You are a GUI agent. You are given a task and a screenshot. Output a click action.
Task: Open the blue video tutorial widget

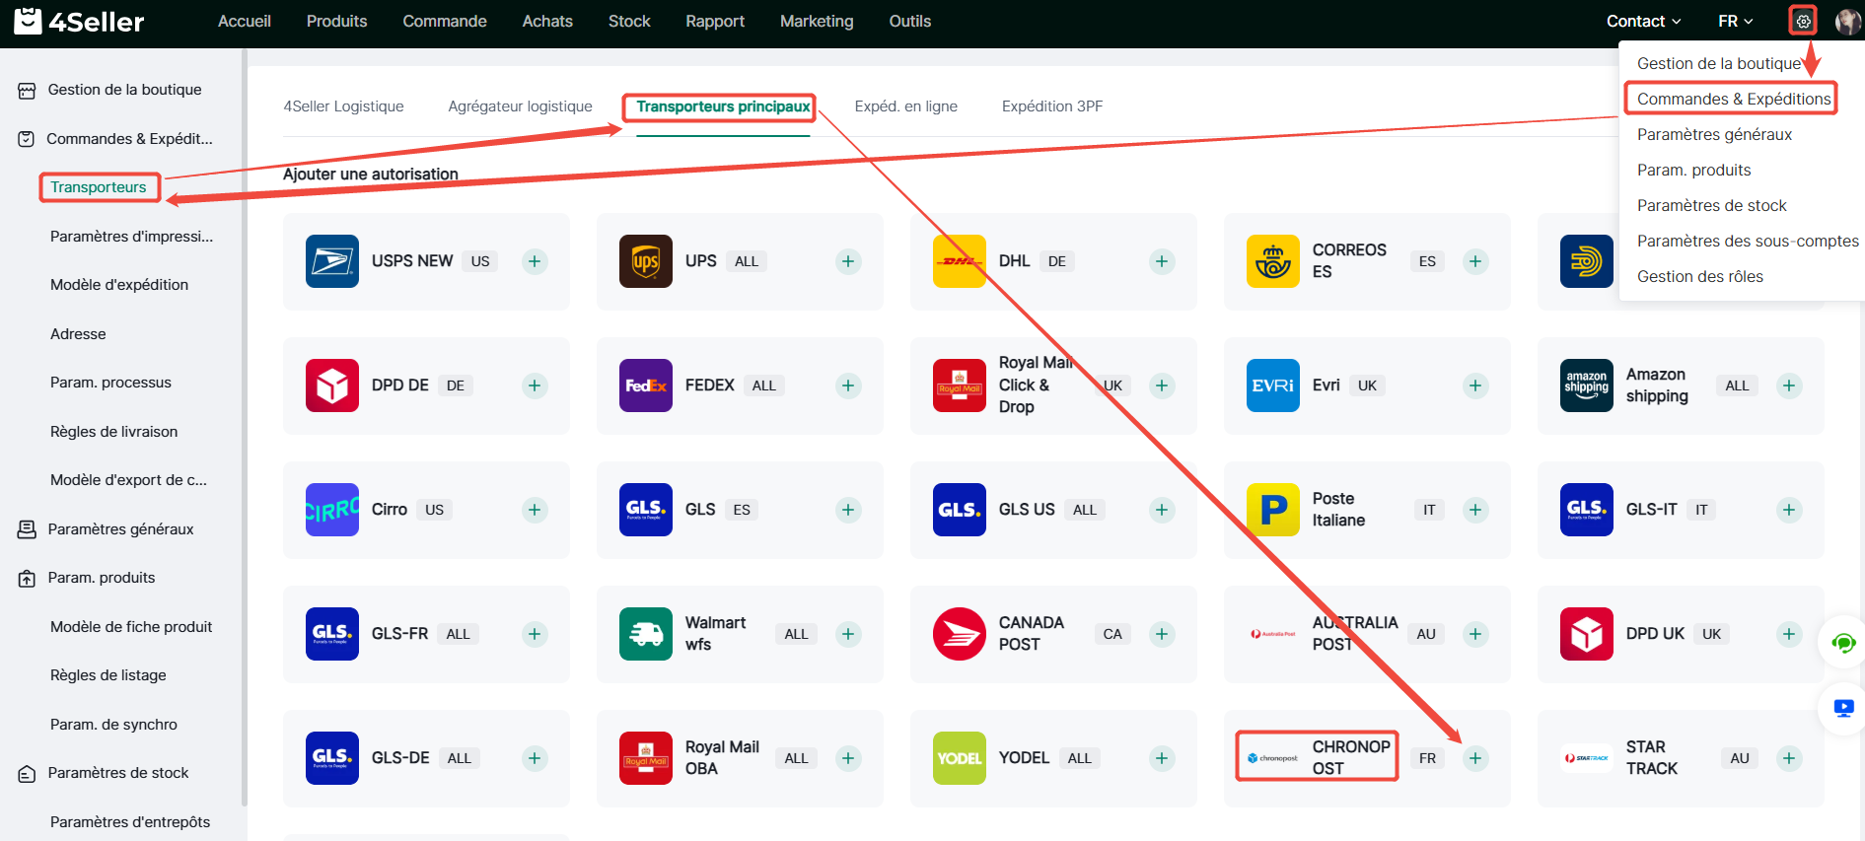[1843, 708]
